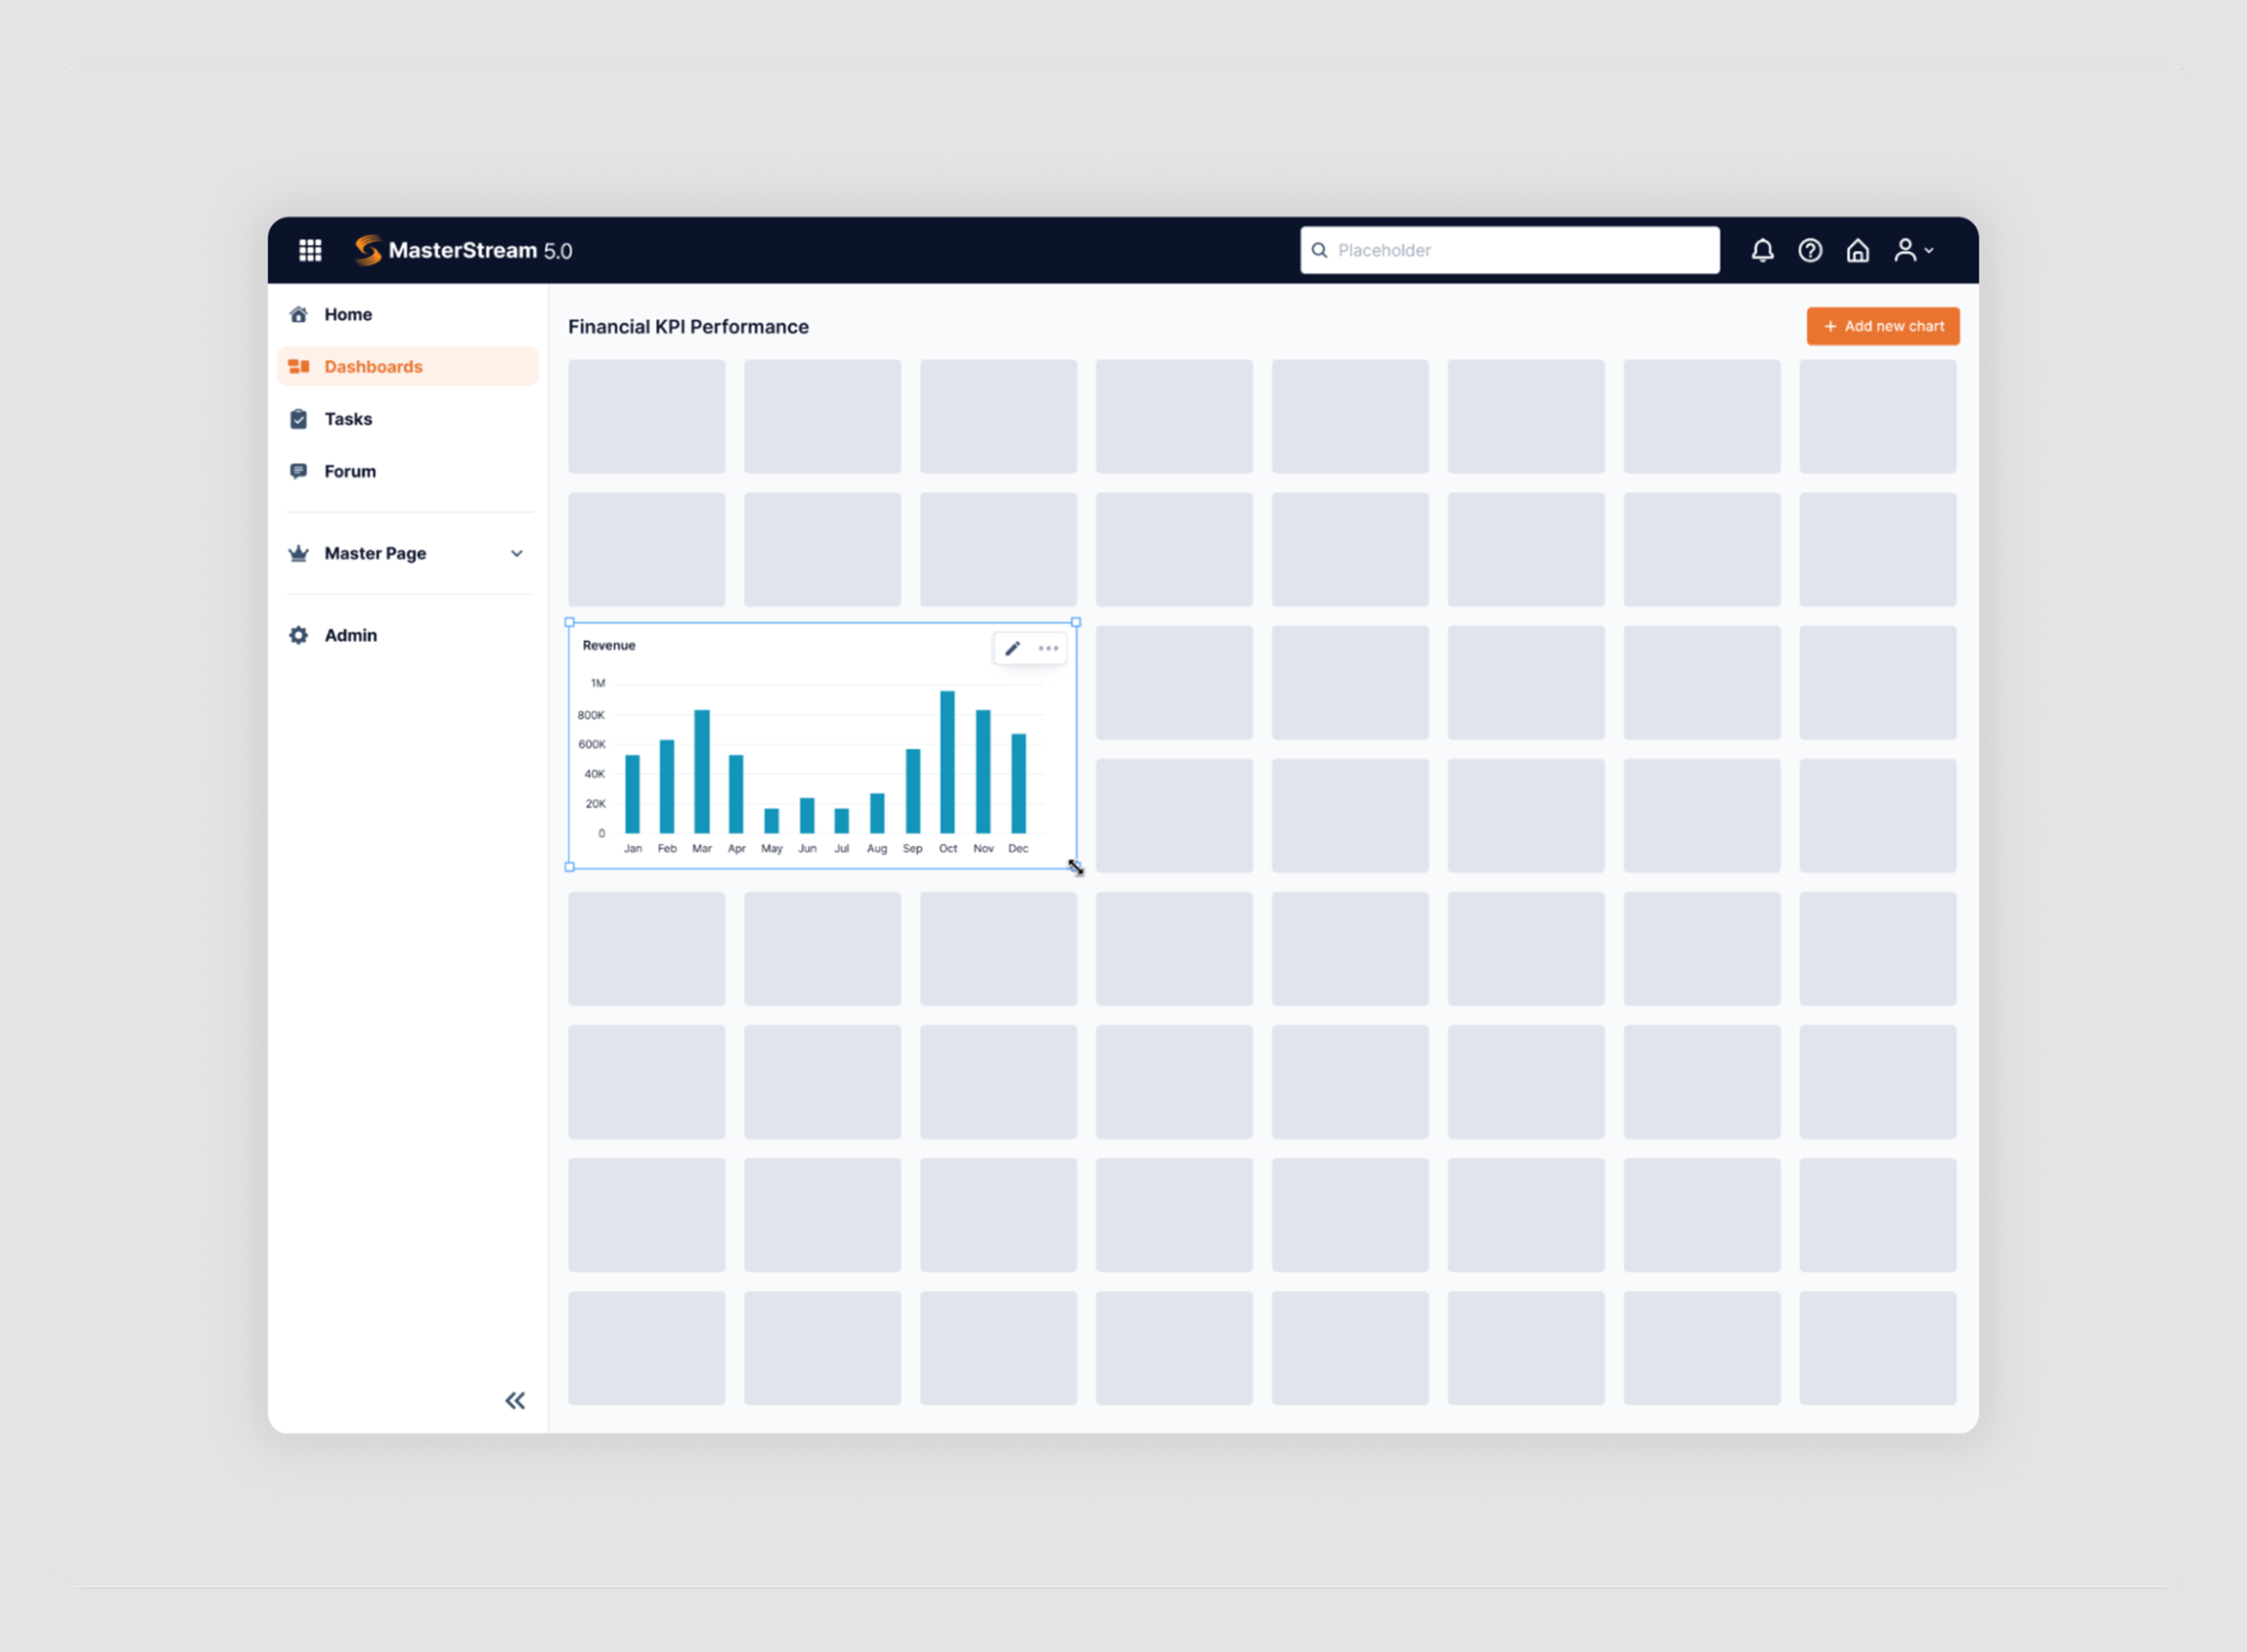Click the Revenue chart title
Viewport: 2247px width, 1652px height.
609,645
